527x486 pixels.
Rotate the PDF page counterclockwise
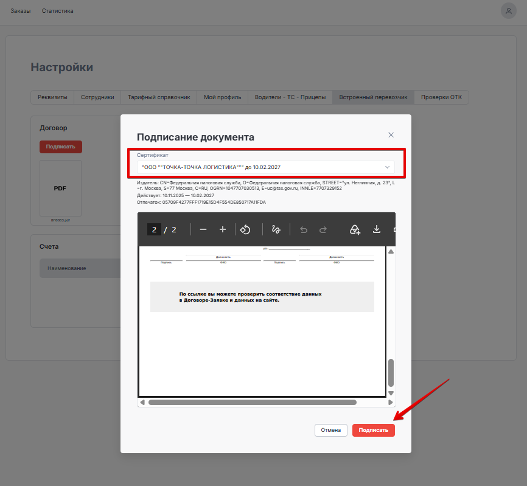(245, 229)
